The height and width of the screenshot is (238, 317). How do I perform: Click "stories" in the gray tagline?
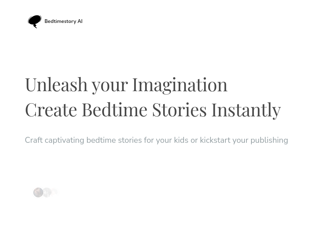point(130,140)
